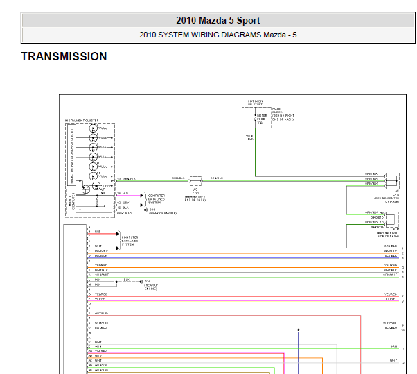Click the TRANSMISSION section heading
Image resolution: width=417 pixels, height=374 pixels.
[x=64, y=56]
